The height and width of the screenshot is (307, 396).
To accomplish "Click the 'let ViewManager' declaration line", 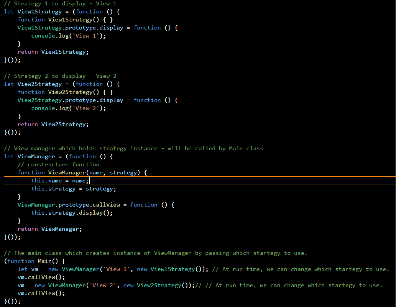I will [36, 156].
